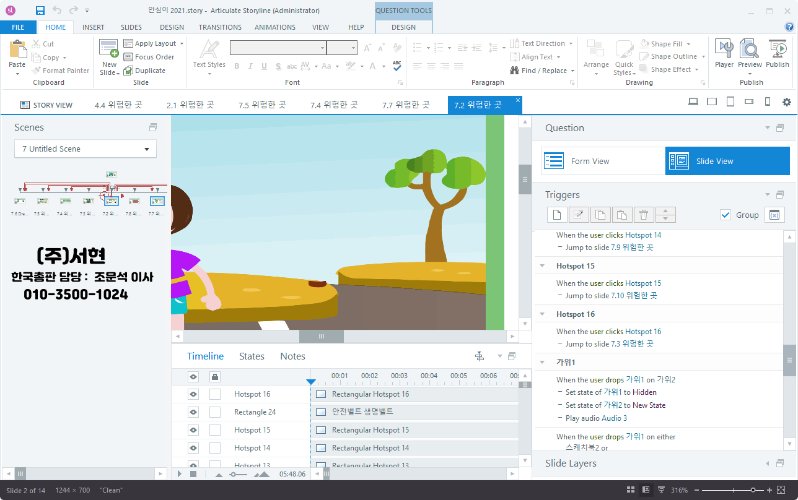
Task: Hide Rectangle 24 with its eye icon
Action: [x=193, y=412]
